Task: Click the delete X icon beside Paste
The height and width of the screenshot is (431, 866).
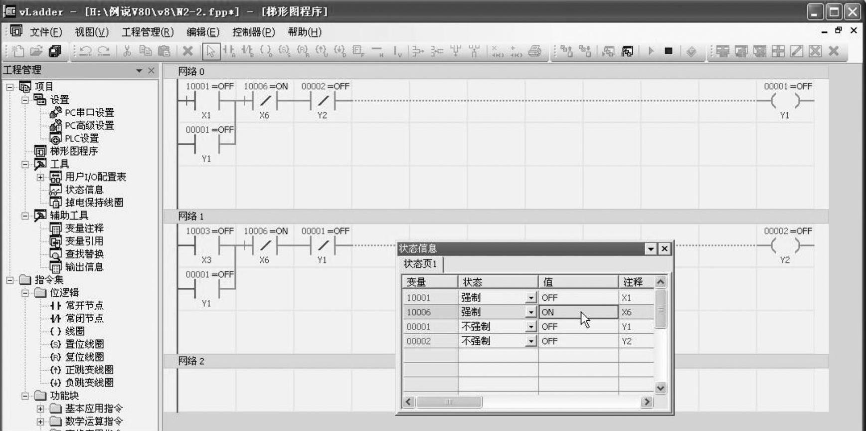Action: pos(188,51)
